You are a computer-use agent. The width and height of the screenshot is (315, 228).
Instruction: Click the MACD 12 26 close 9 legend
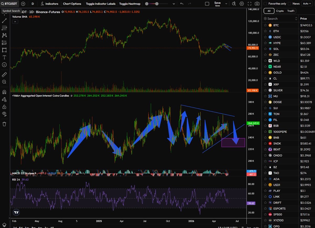click(x=24, y=173)
